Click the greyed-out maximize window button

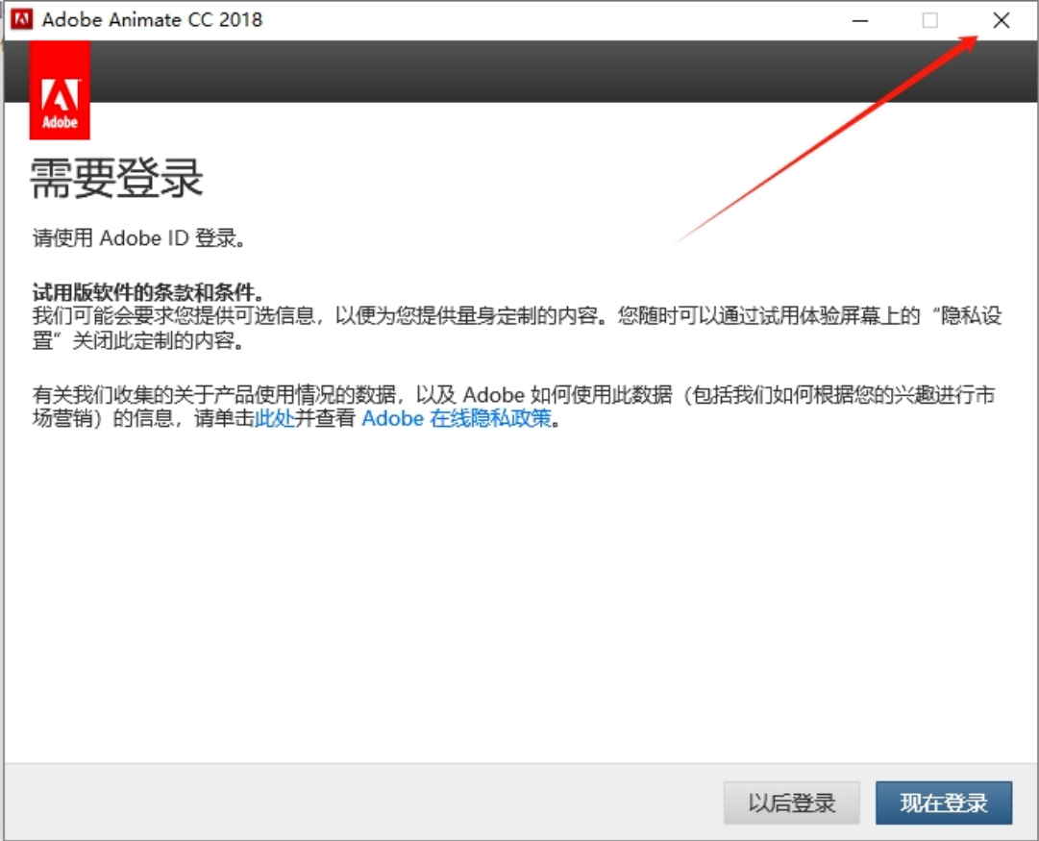[929, 20]
